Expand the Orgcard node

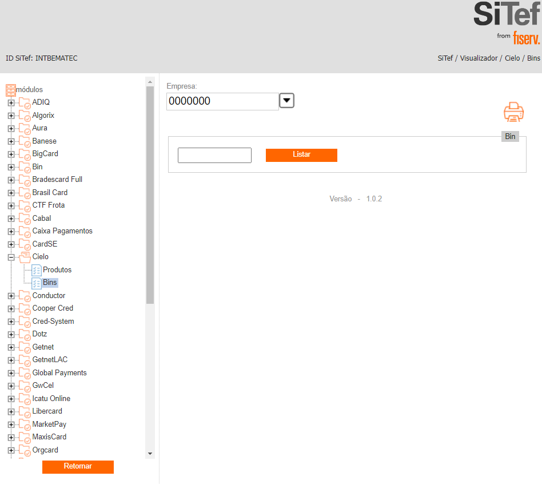[11, 450]
